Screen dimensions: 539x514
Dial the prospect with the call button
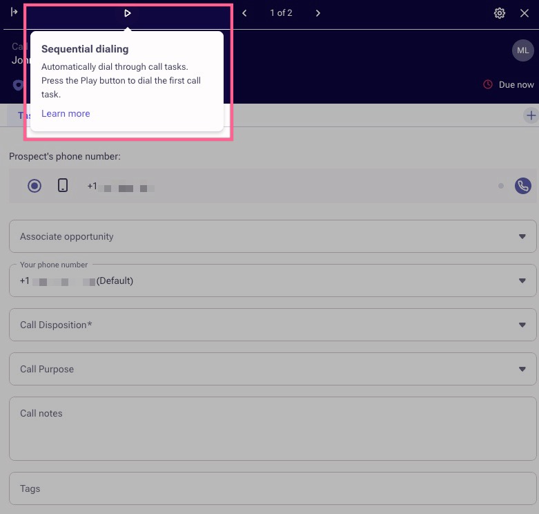[x=523, y=186]
